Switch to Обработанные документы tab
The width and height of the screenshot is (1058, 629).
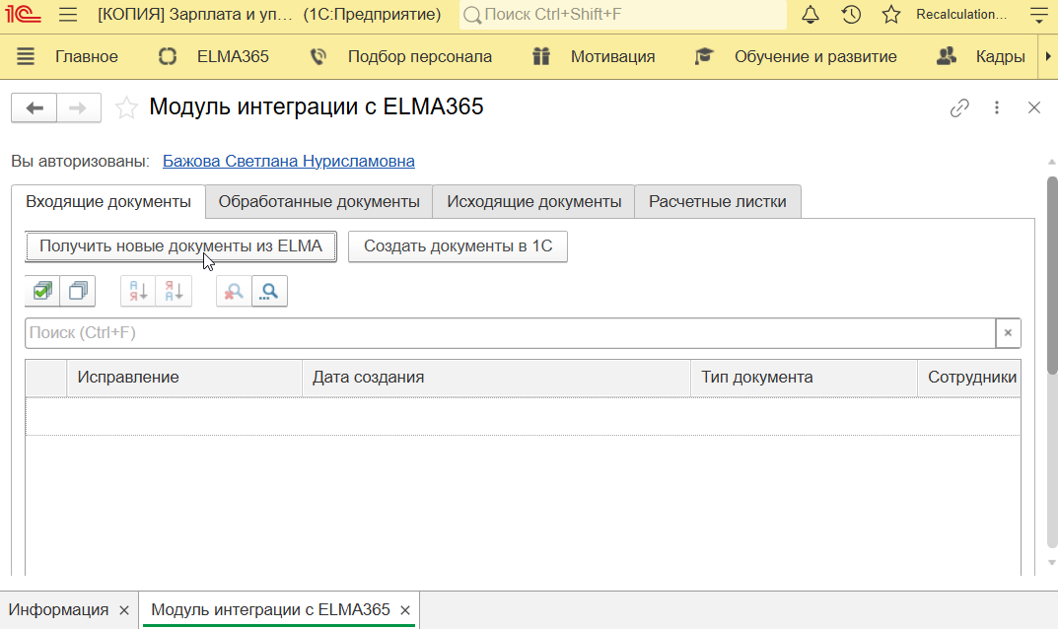(319, 202)
